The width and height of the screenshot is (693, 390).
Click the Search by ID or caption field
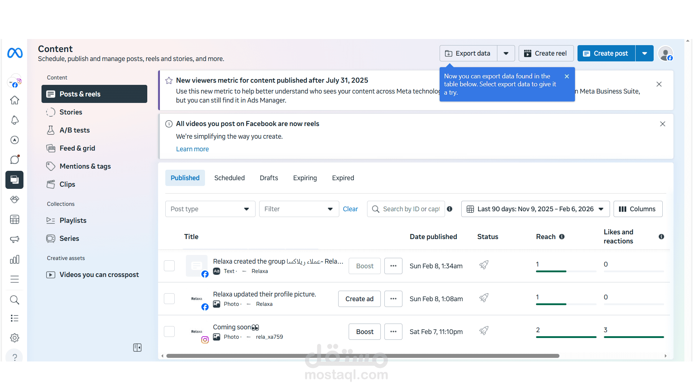[406, 209]
